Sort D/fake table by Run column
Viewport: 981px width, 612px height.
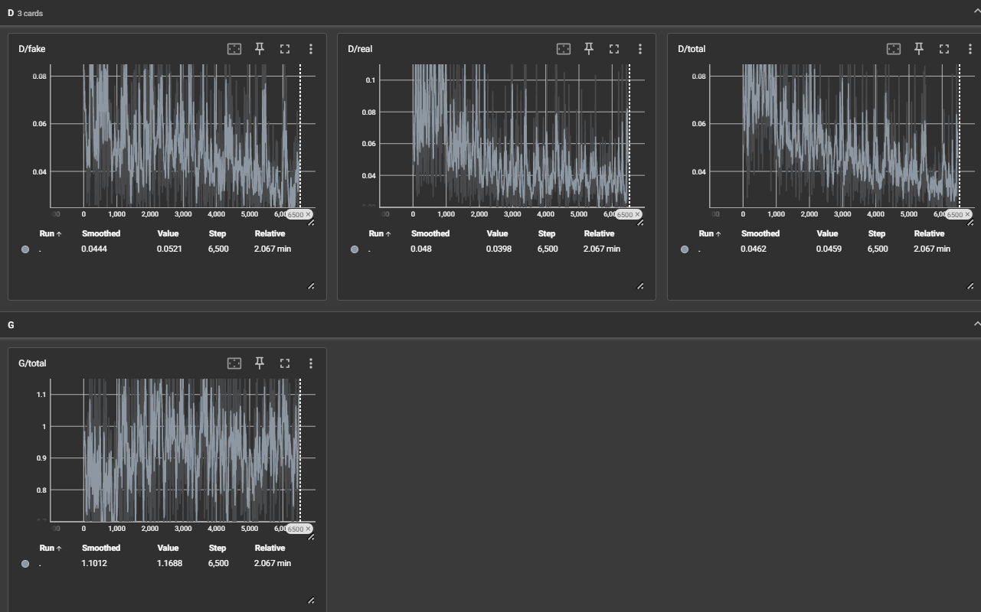tap(51, 233)
